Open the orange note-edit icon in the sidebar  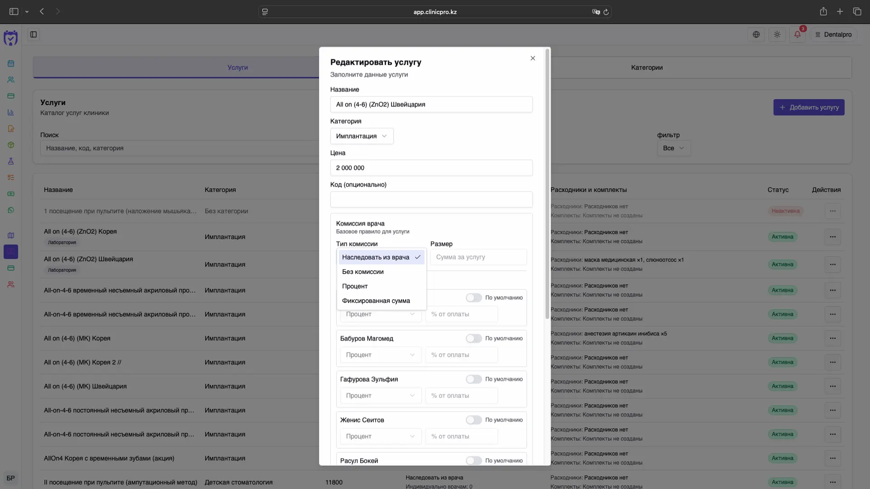[11, 129]
